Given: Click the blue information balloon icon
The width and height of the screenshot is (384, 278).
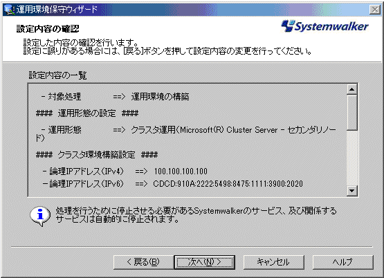Looking at the screenshot, I should 40,216.
